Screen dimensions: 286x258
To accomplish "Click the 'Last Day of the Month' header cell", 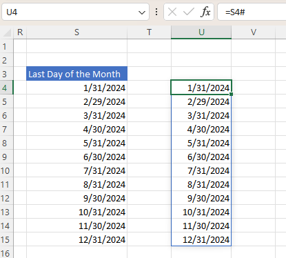I will (76, 74).
